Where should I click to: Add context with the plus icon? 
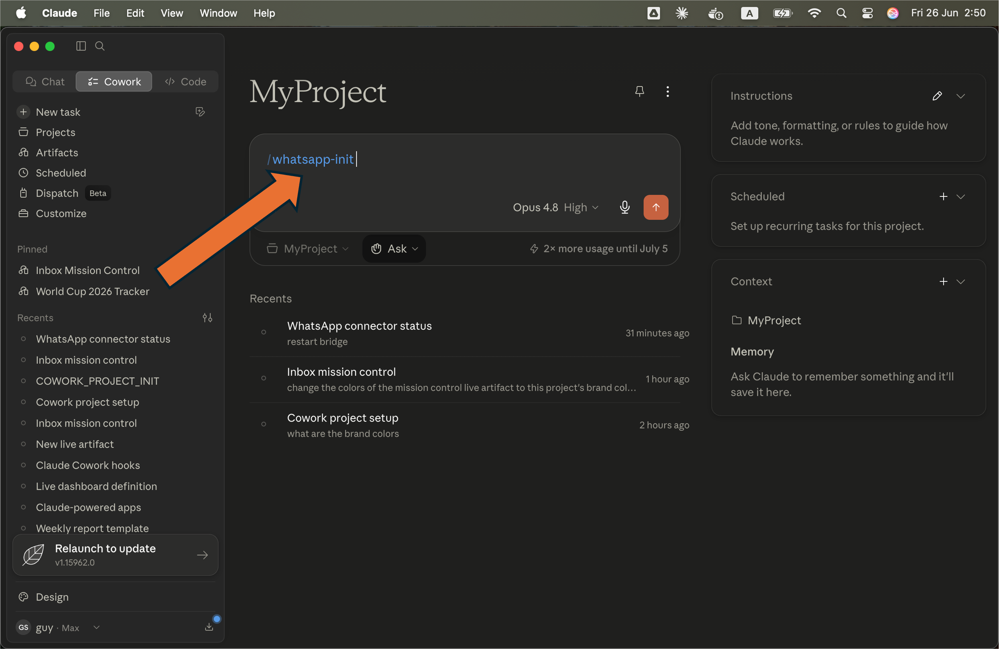tap(943, 281)
